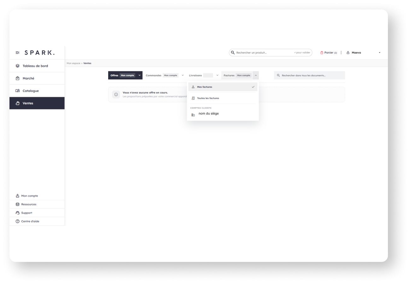Expand the Livraisons chevron

pos(217,75)
